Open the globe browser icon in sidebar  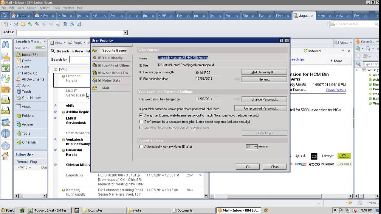(x=5, y=133)
